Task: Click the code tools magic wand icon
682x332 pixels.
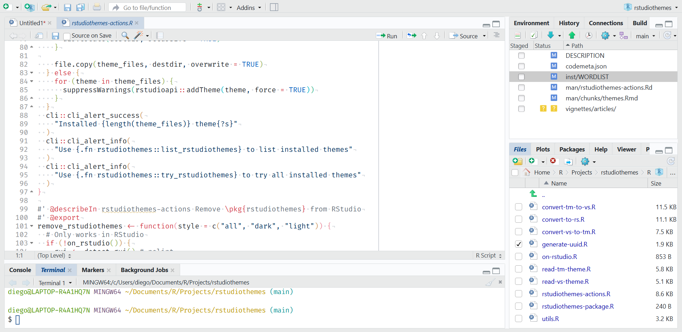Action: pos(139,35)
